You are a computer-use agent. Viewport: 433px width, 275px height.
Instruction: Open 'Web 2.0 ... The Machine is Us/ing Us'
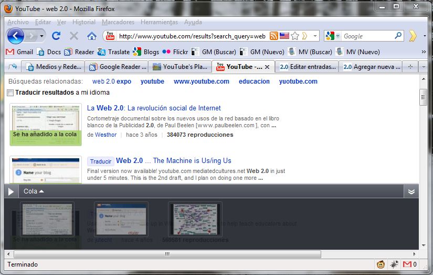[x=174, y=160]
